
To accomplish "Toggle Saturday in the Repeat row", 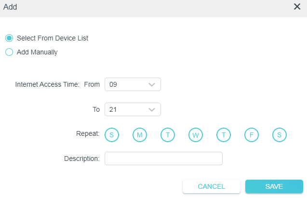I will coord(279,135).
